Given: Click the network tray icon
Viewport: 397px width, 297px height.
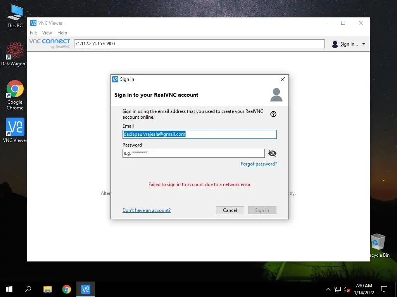Looking at the screenshot, I should 338,289.
